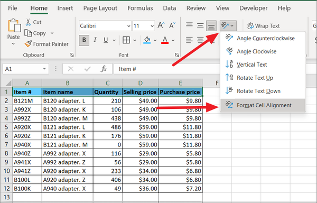Toggle the Bottom Align button
The width and height of the screenshot is (317, 203).
coord(211,26)
